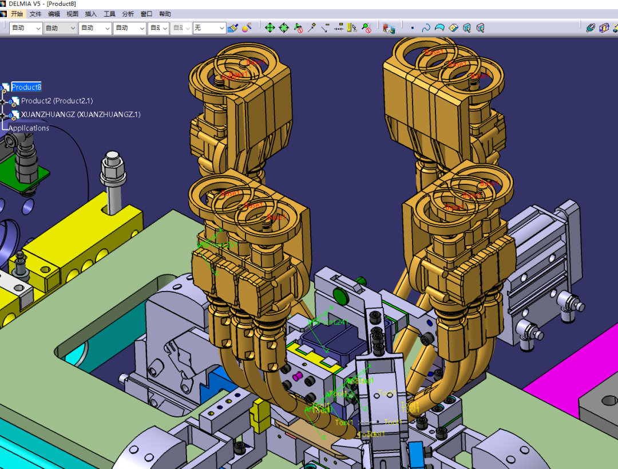Image resolution: width=618 pixels, height=469 pixels.
Task: Open the 帮助 (Help) menu
Action: coord(165,14)
